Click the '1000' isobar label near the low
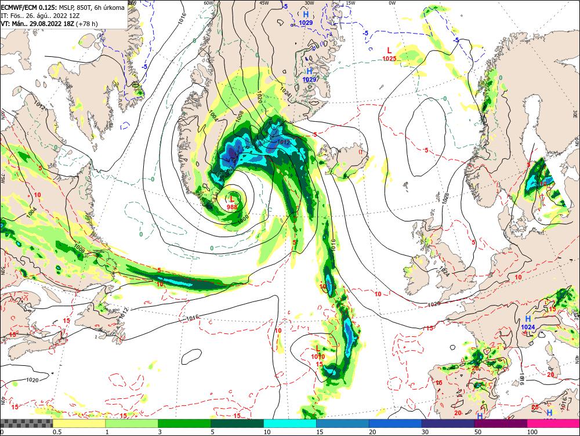This screenshot has width=580, height=436. (242, 219)
